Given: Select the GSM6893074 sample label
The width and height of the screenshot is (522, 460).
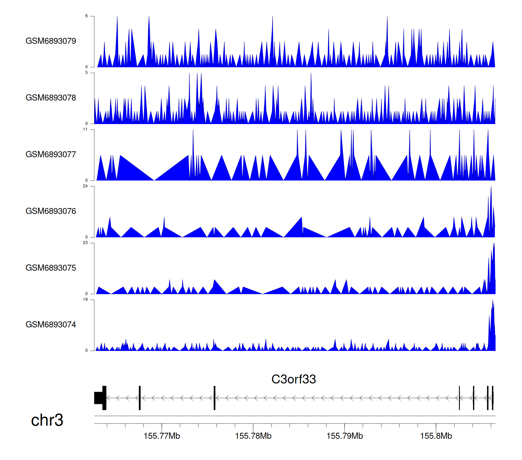Looking at the screenshot, I should (x=51, y=325).
